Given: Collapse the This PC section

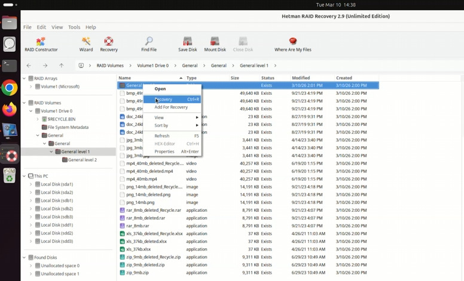Looking at the screenshot, I should click(24, 176).
